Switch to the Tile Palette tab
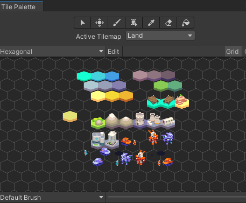The image size is (246, 203). tap(22, 7)
